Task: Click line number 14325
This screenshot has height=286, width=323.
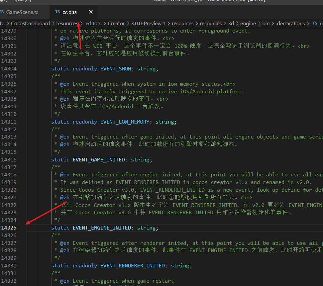Action: [x=9, y=228]
